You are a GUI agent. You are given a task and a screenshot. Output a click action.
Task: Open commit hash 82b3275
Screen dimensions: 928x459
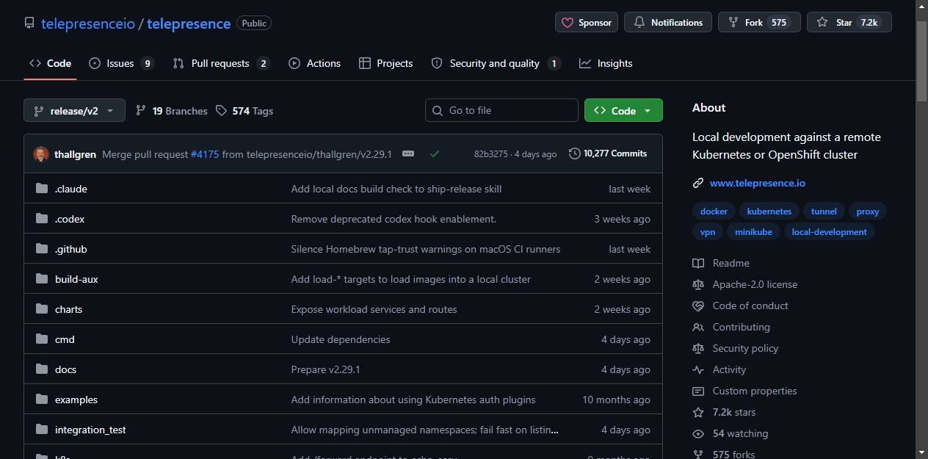491,154
